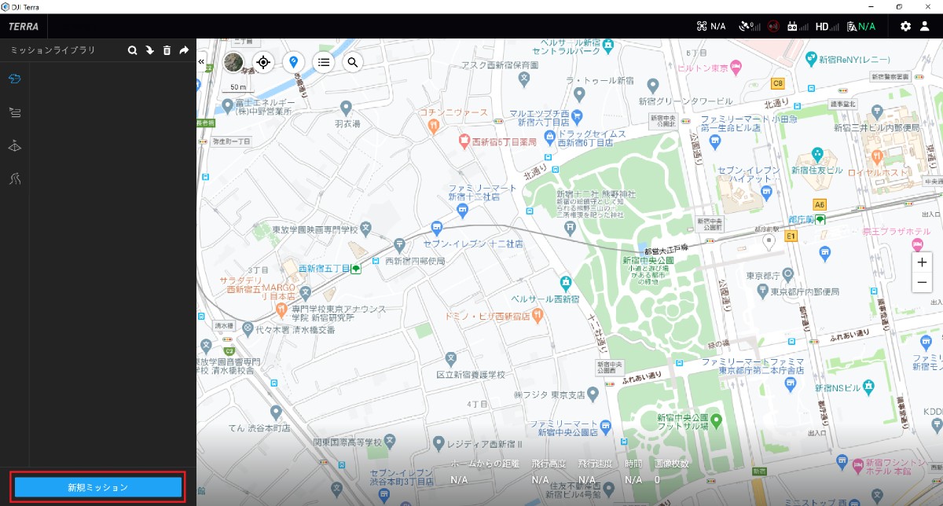Search the mission library
The width and height of the screenshot is (943, 506).
(x=133, y=50)
